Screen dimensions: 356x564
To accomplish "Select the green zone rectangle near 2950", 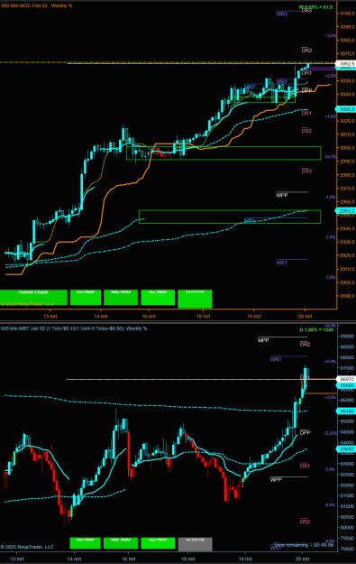I will (x=230, y=217).
